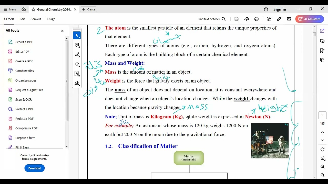Image resolution: width=328 pixels, height=184 pixels.
Task: Click the share with others icon
Action: coord(269,19)
